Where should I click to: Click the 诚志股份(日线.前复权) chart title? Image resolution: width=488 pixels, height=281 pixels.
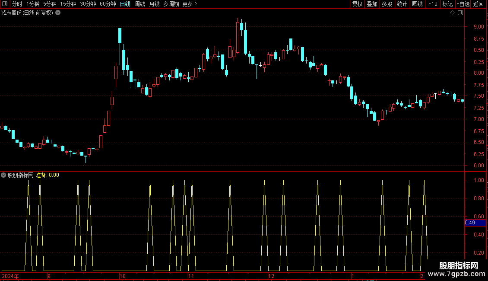coord(27,13)
